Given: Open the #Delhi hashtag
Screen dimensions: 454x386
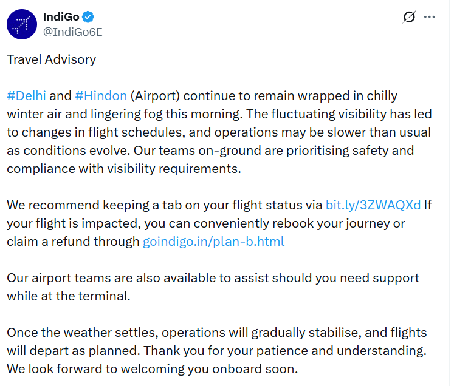Looking at the screenshot, I should (x=27, y=96).
